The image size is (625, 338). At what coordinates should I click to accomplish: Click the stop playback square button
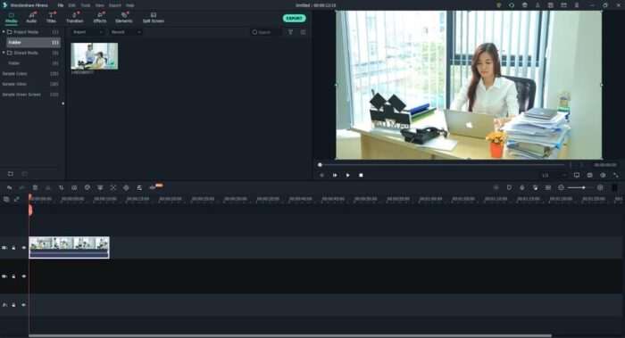(x=361, y=175)
